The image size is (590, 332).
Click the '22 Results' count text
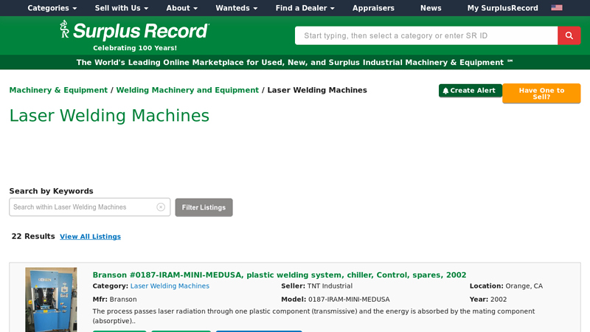(33, 236)
